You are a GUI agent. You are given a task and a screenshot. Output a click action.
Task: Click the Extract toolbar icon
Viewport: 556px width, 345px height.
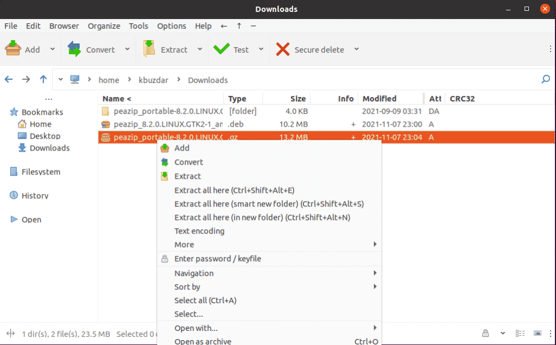(148, 49)
